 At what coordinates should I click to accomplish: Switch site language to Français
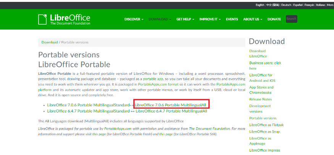tap(309, 5)
